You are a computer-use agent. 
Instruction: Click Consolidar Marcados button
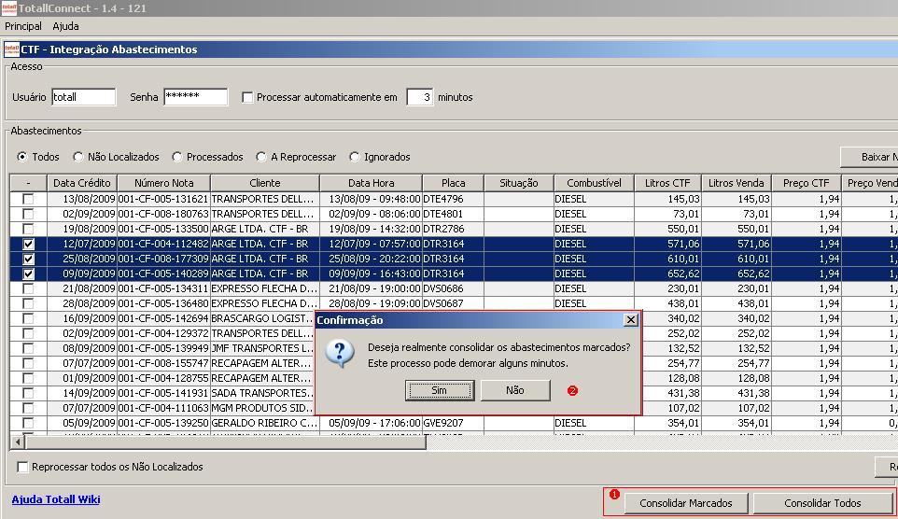pos(685,503)
